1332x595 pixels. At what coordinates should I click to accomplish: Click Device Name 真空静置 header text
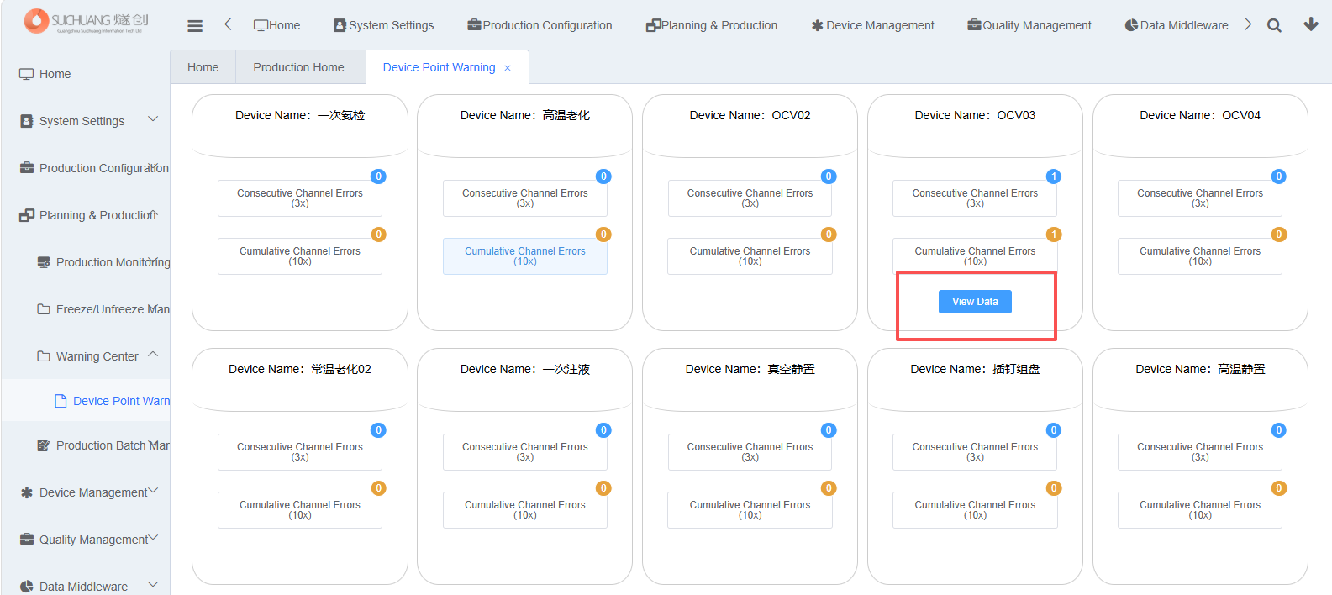750,369
